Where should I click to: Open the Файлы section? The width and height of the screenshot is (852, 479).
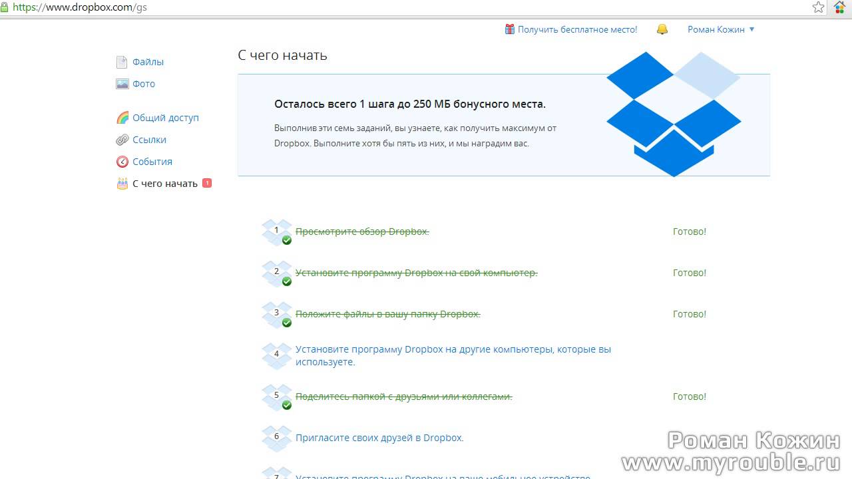(x=148, y=62)
